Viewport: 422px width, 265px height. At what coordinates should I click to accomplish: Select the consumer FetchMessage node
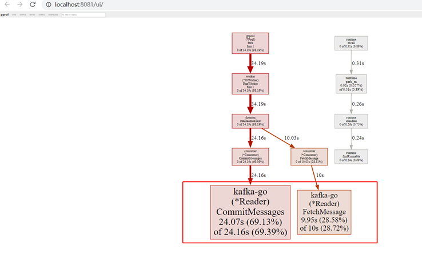click(309, 156)
